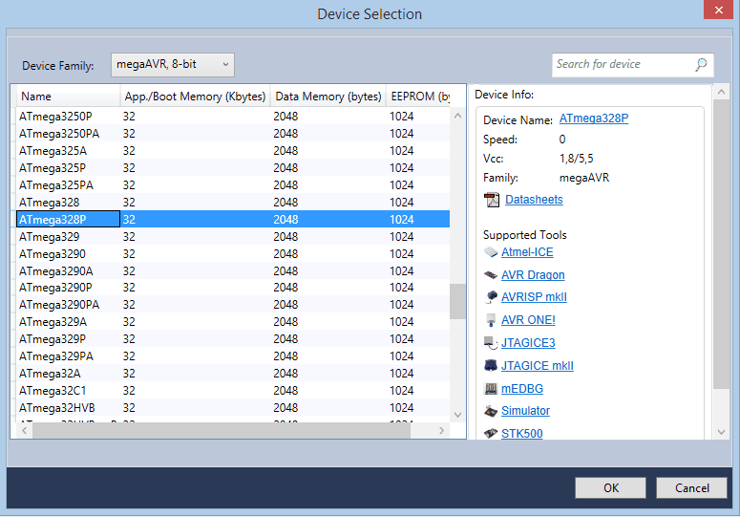Sort by Data Memory (bytes) column
740x517 pixels.
pyautogui.click(x=327, y=97)
